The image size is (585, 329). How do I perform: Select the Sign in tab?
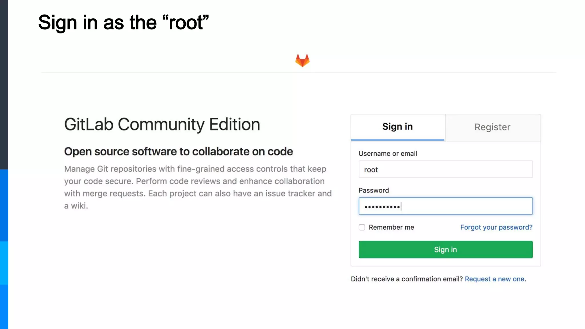(397, 127)
